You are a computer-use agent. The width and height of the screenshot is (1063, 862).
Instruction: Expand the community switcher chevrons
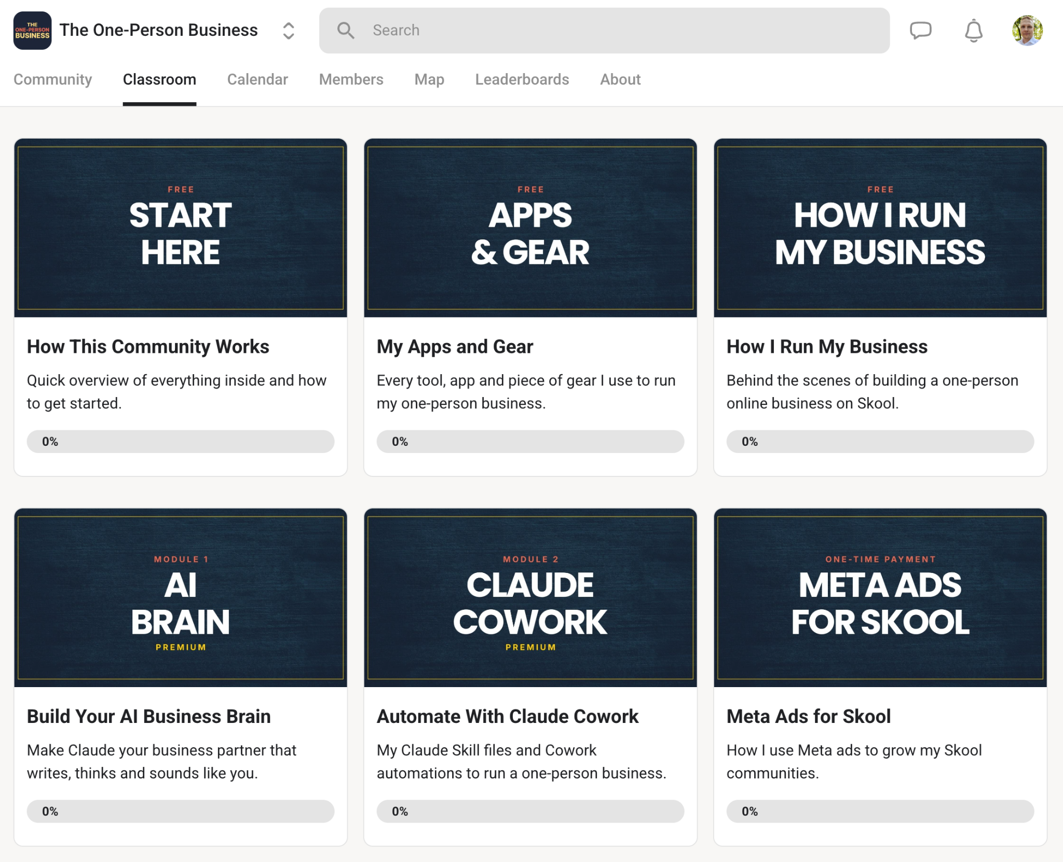[289, 31]
